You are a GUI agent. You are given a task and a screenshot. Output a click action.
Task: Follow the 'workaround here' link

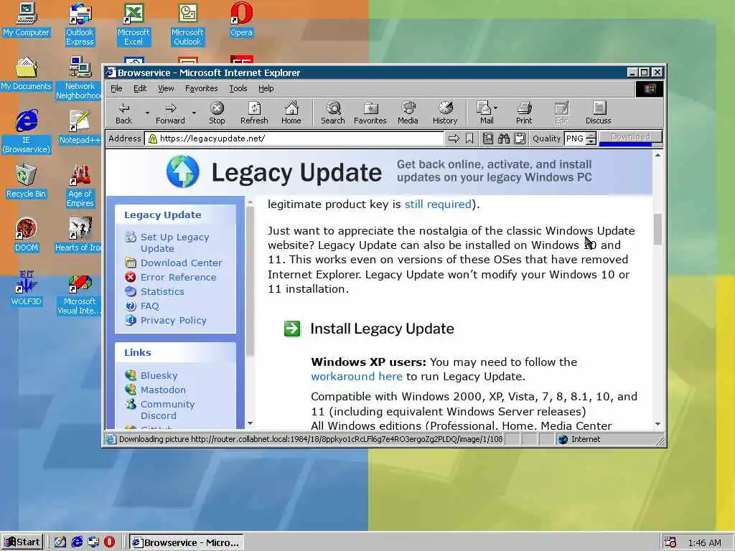(356, 377)
